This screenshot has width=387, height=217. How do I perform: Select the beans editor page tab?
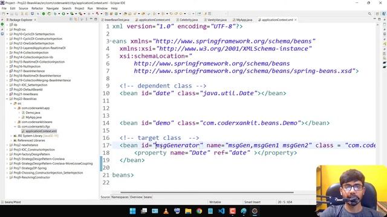point(148,197)
